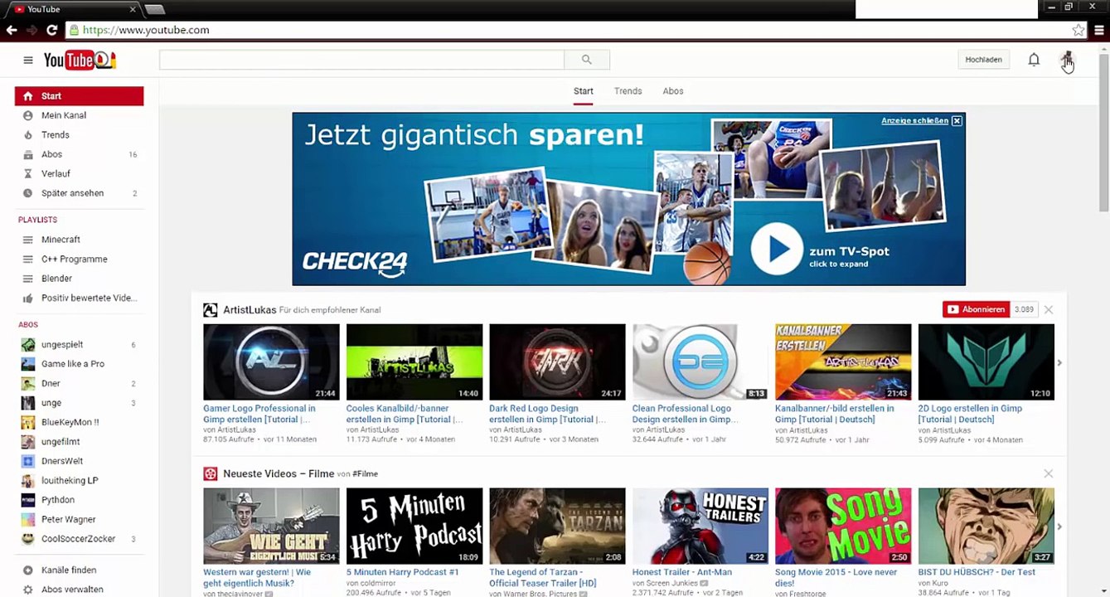
Task: Open the ArtistLukas channel title link
Action: 250,310
